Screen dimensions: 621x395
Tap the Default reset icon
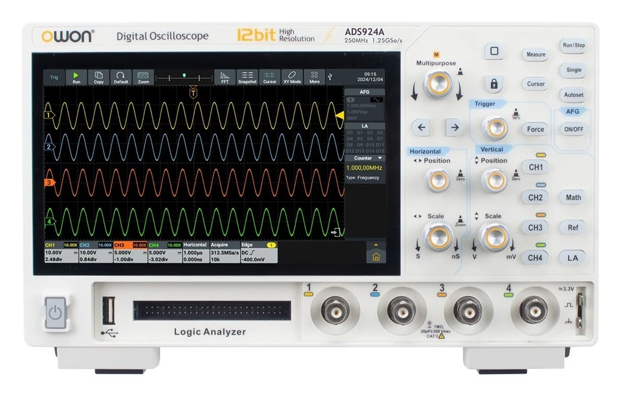click(x=121, y=77)
